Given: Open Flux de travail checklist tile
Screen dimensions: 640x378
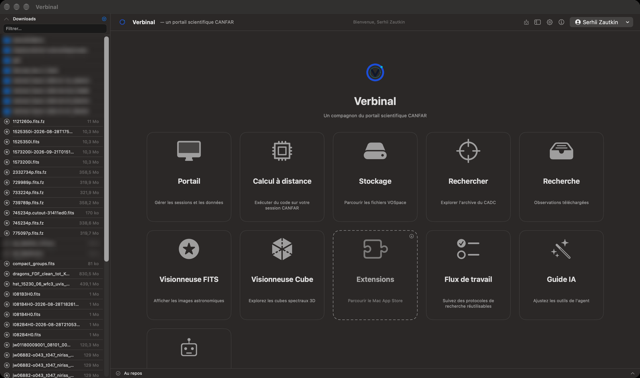Looking at the screenshot, I should click(x=468, y=275).
